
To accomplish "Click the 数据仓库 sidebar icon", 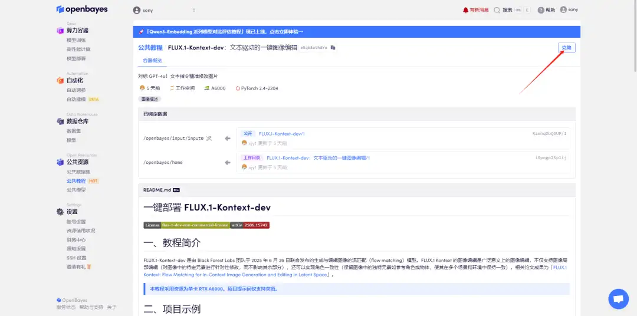I will point(60,121).
